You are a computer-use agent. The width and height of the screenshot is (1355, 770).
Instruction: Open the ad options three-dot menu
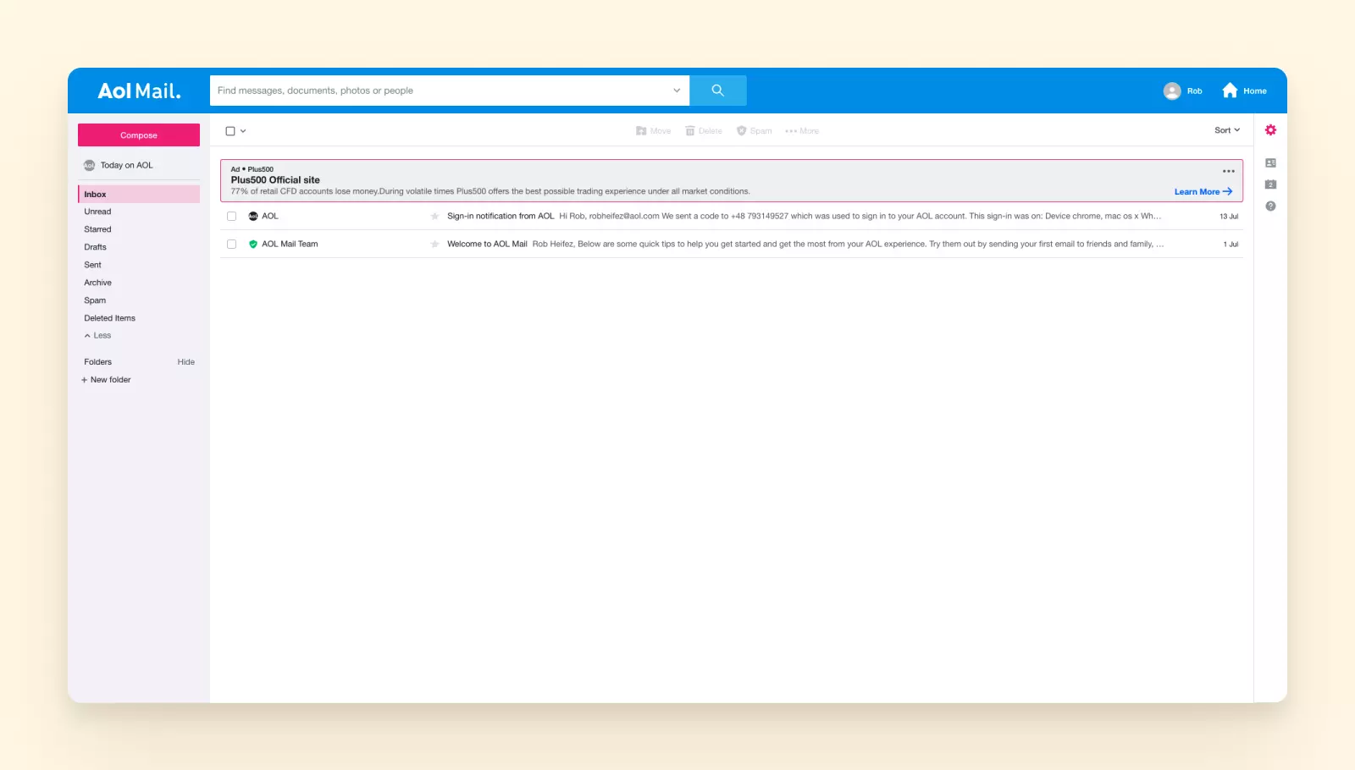(x=1228, y=171)
